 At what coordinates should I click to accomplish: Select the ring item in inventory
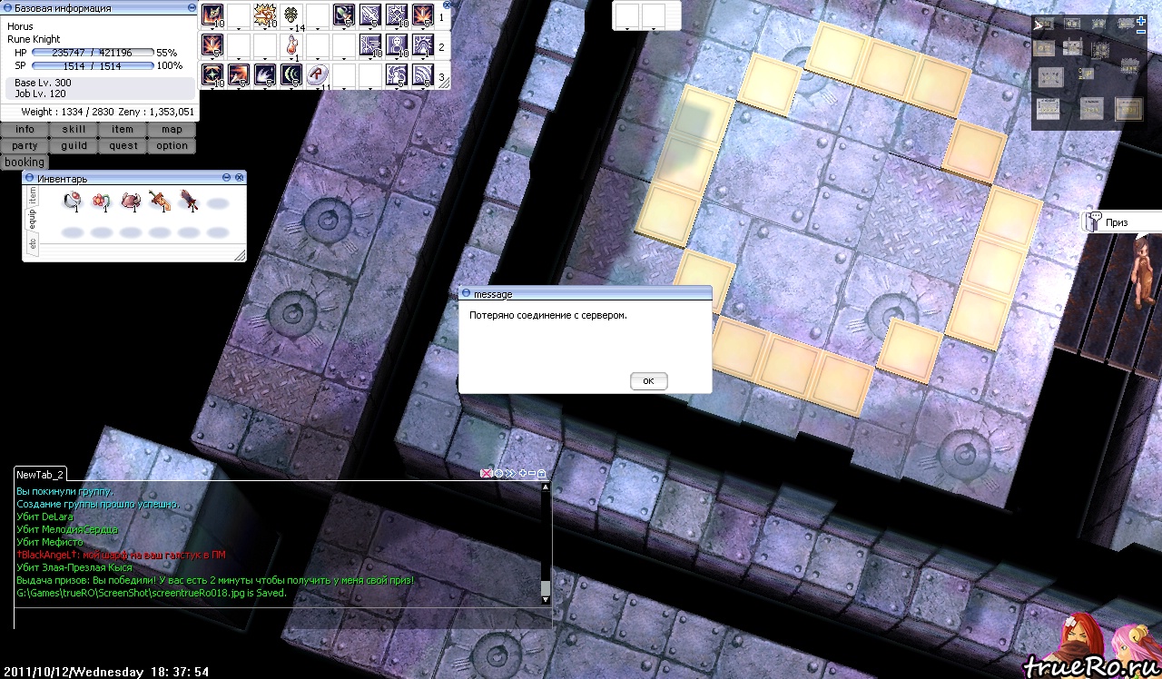click(73, 202)
